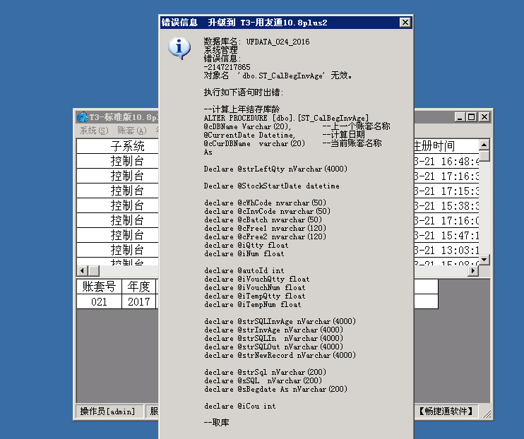Close the T3-标准版 background window
Screen dimensions: 524x439
tap(484, 117)
